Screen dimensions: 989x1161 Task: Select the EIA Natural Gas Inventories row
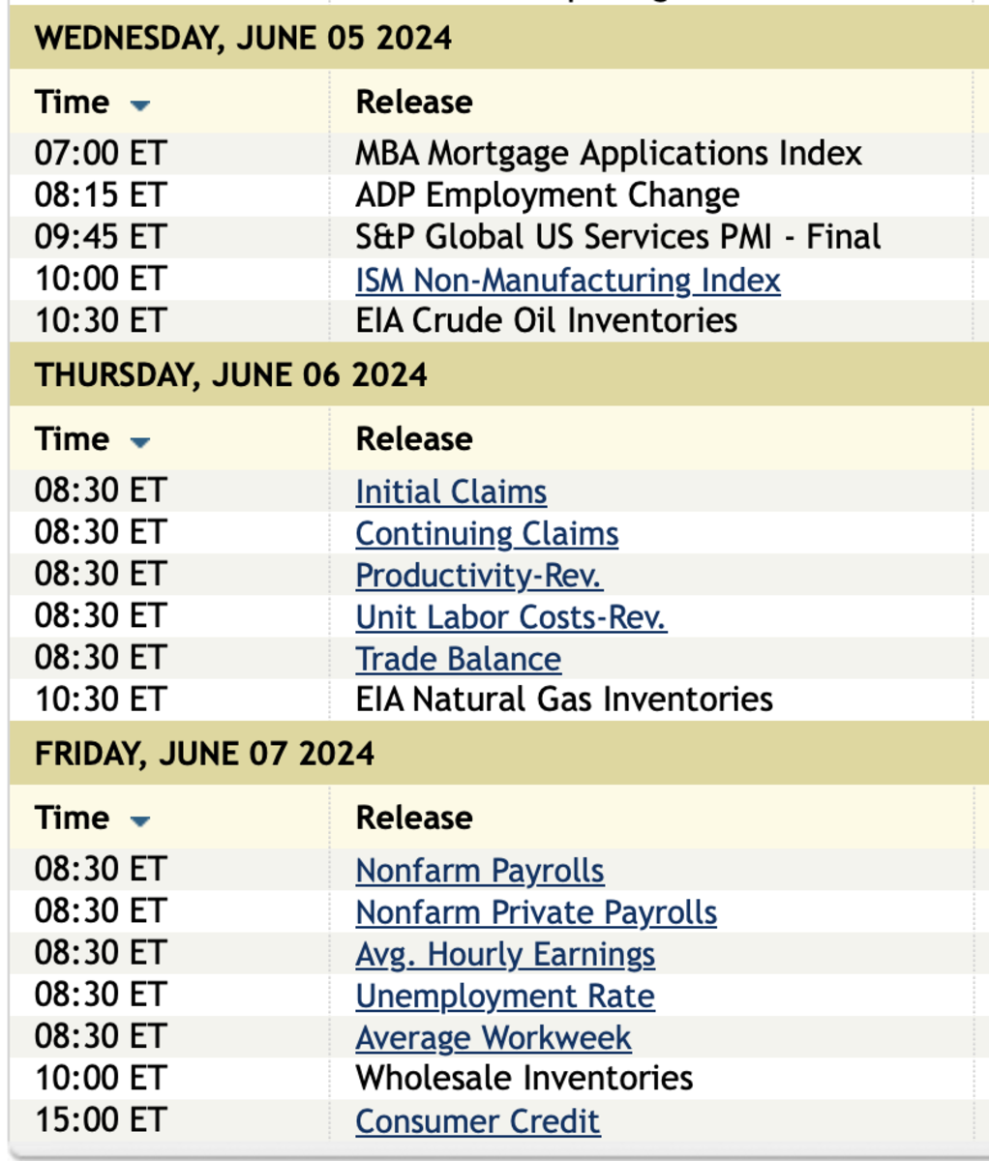(564, 700)
